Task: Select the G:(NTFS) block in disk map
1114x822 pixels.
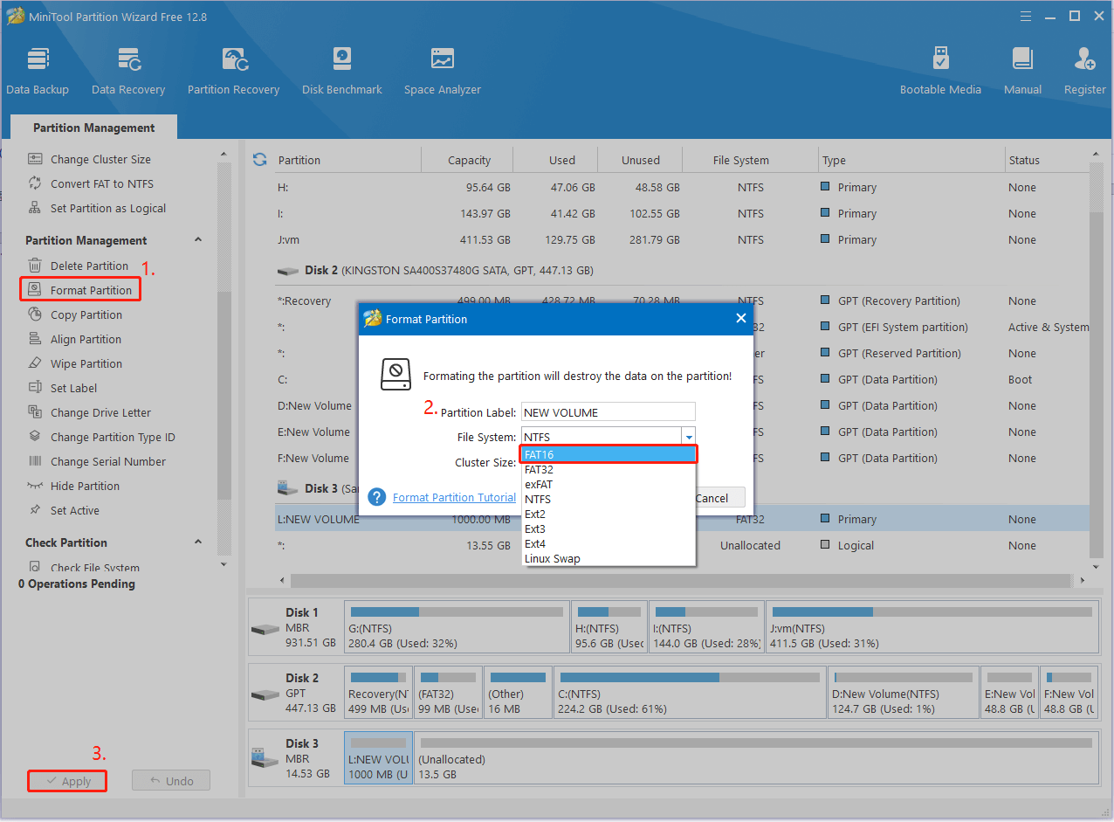Action: pyautogui.click(x=457, y=626)
